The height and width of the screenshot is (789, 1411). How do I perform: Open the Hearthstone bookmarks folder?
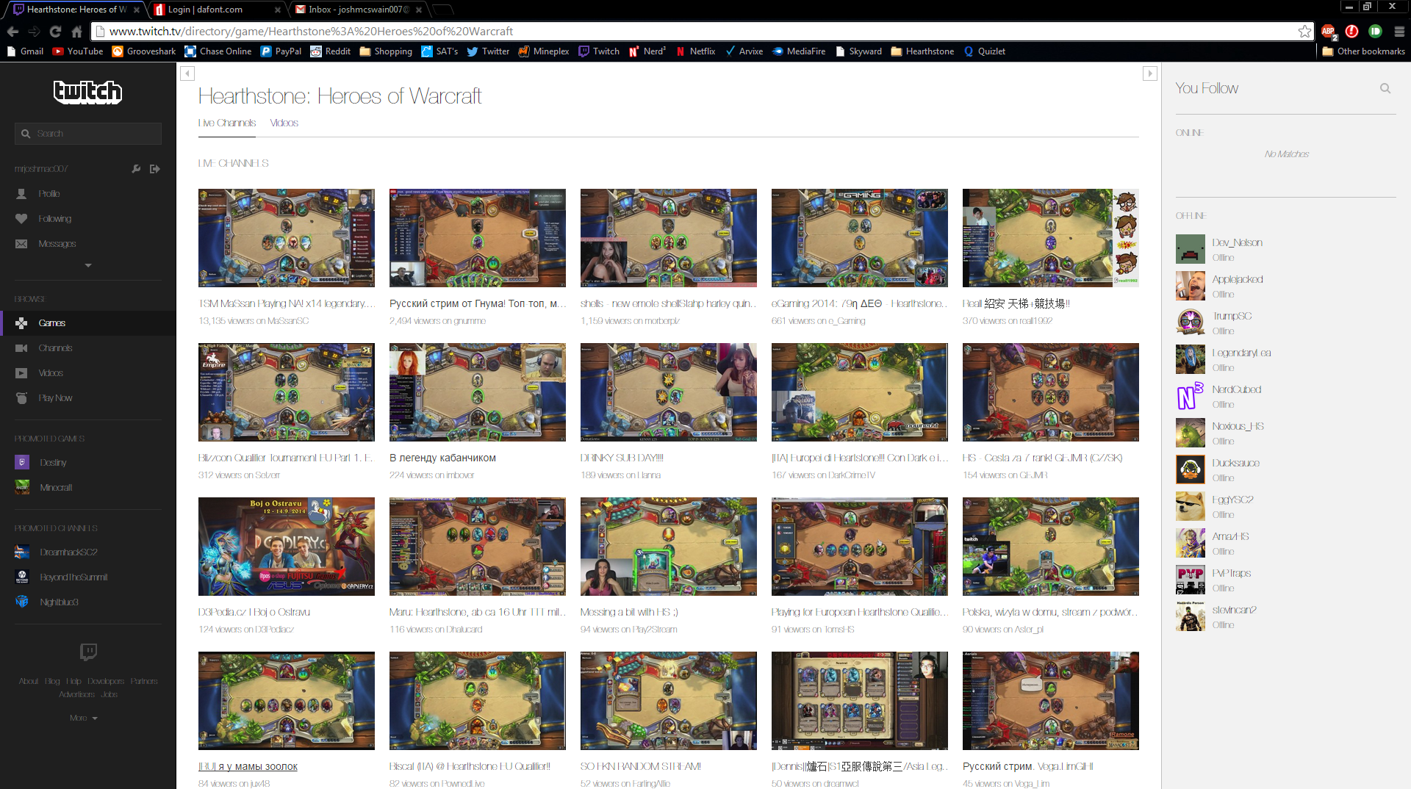point(922,51)
